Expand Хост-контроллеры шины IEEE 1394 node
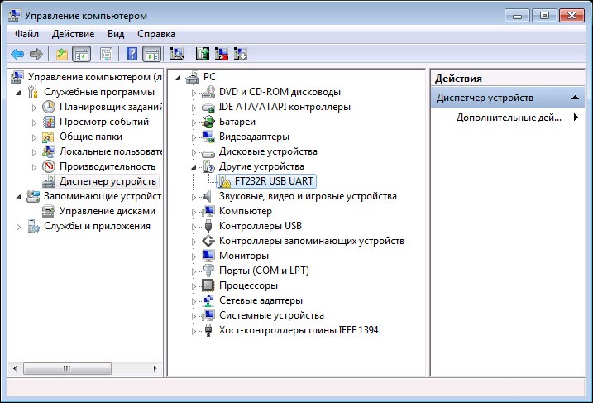The image size is (593, 403). [194, 331]
